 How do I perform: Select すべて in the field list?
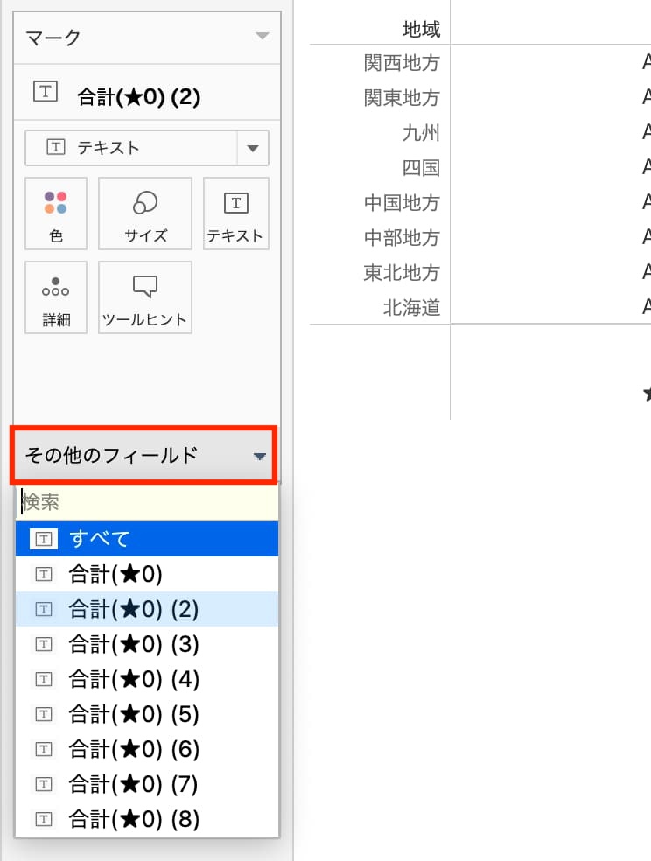(147, 539)
